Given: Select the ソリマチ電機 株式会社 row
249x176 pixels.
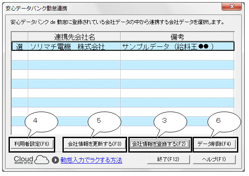Looking at the screenshot, I should 123,46.
